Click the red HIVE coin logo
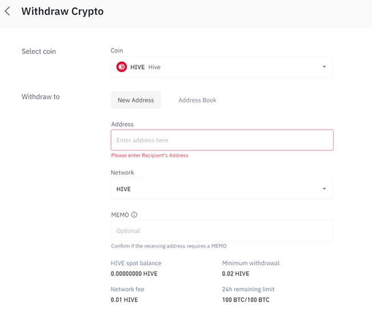Image resolution: width=372 pixels, height=314 pixels. (121, 67)
